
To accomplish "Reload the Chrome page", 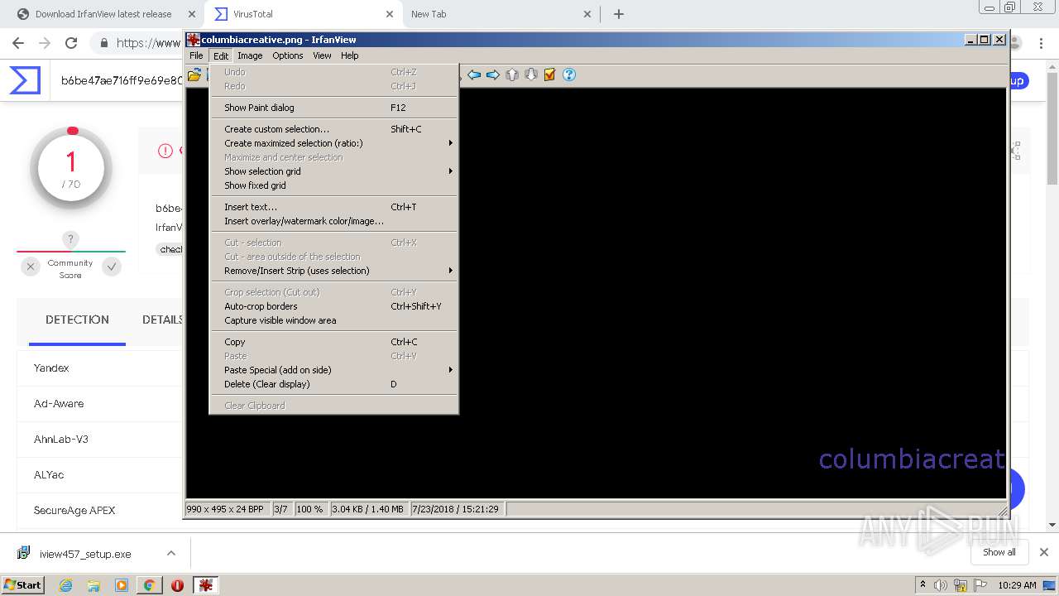I will [x=71, y=43].
